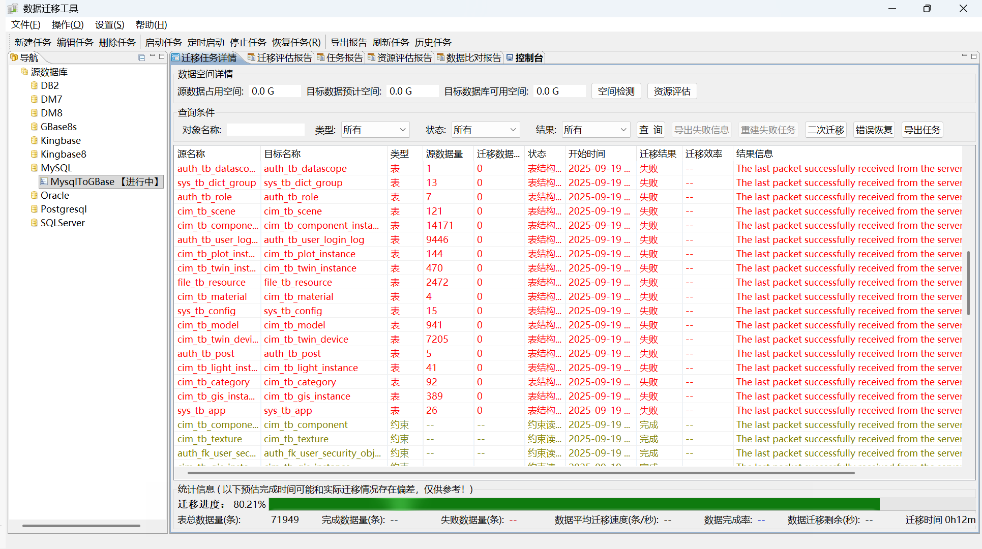The height and width of the screenshot is (549, 982).
Task: Click the table's horizontal scrollbar
Action: coord(521,473)
